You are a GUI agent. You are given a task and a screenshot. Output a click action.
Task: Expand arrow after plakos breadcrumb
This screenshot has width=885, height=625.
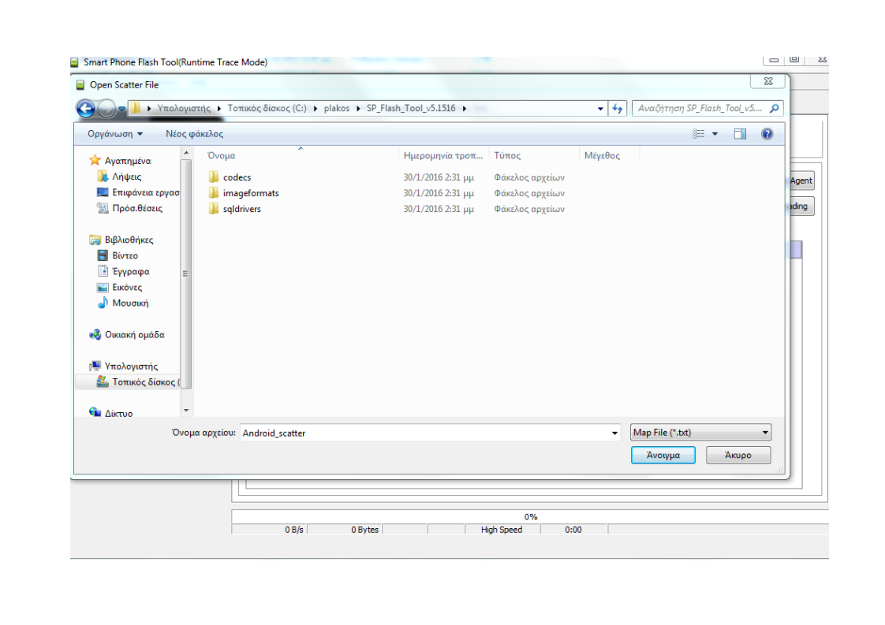(x=358, y=108)
